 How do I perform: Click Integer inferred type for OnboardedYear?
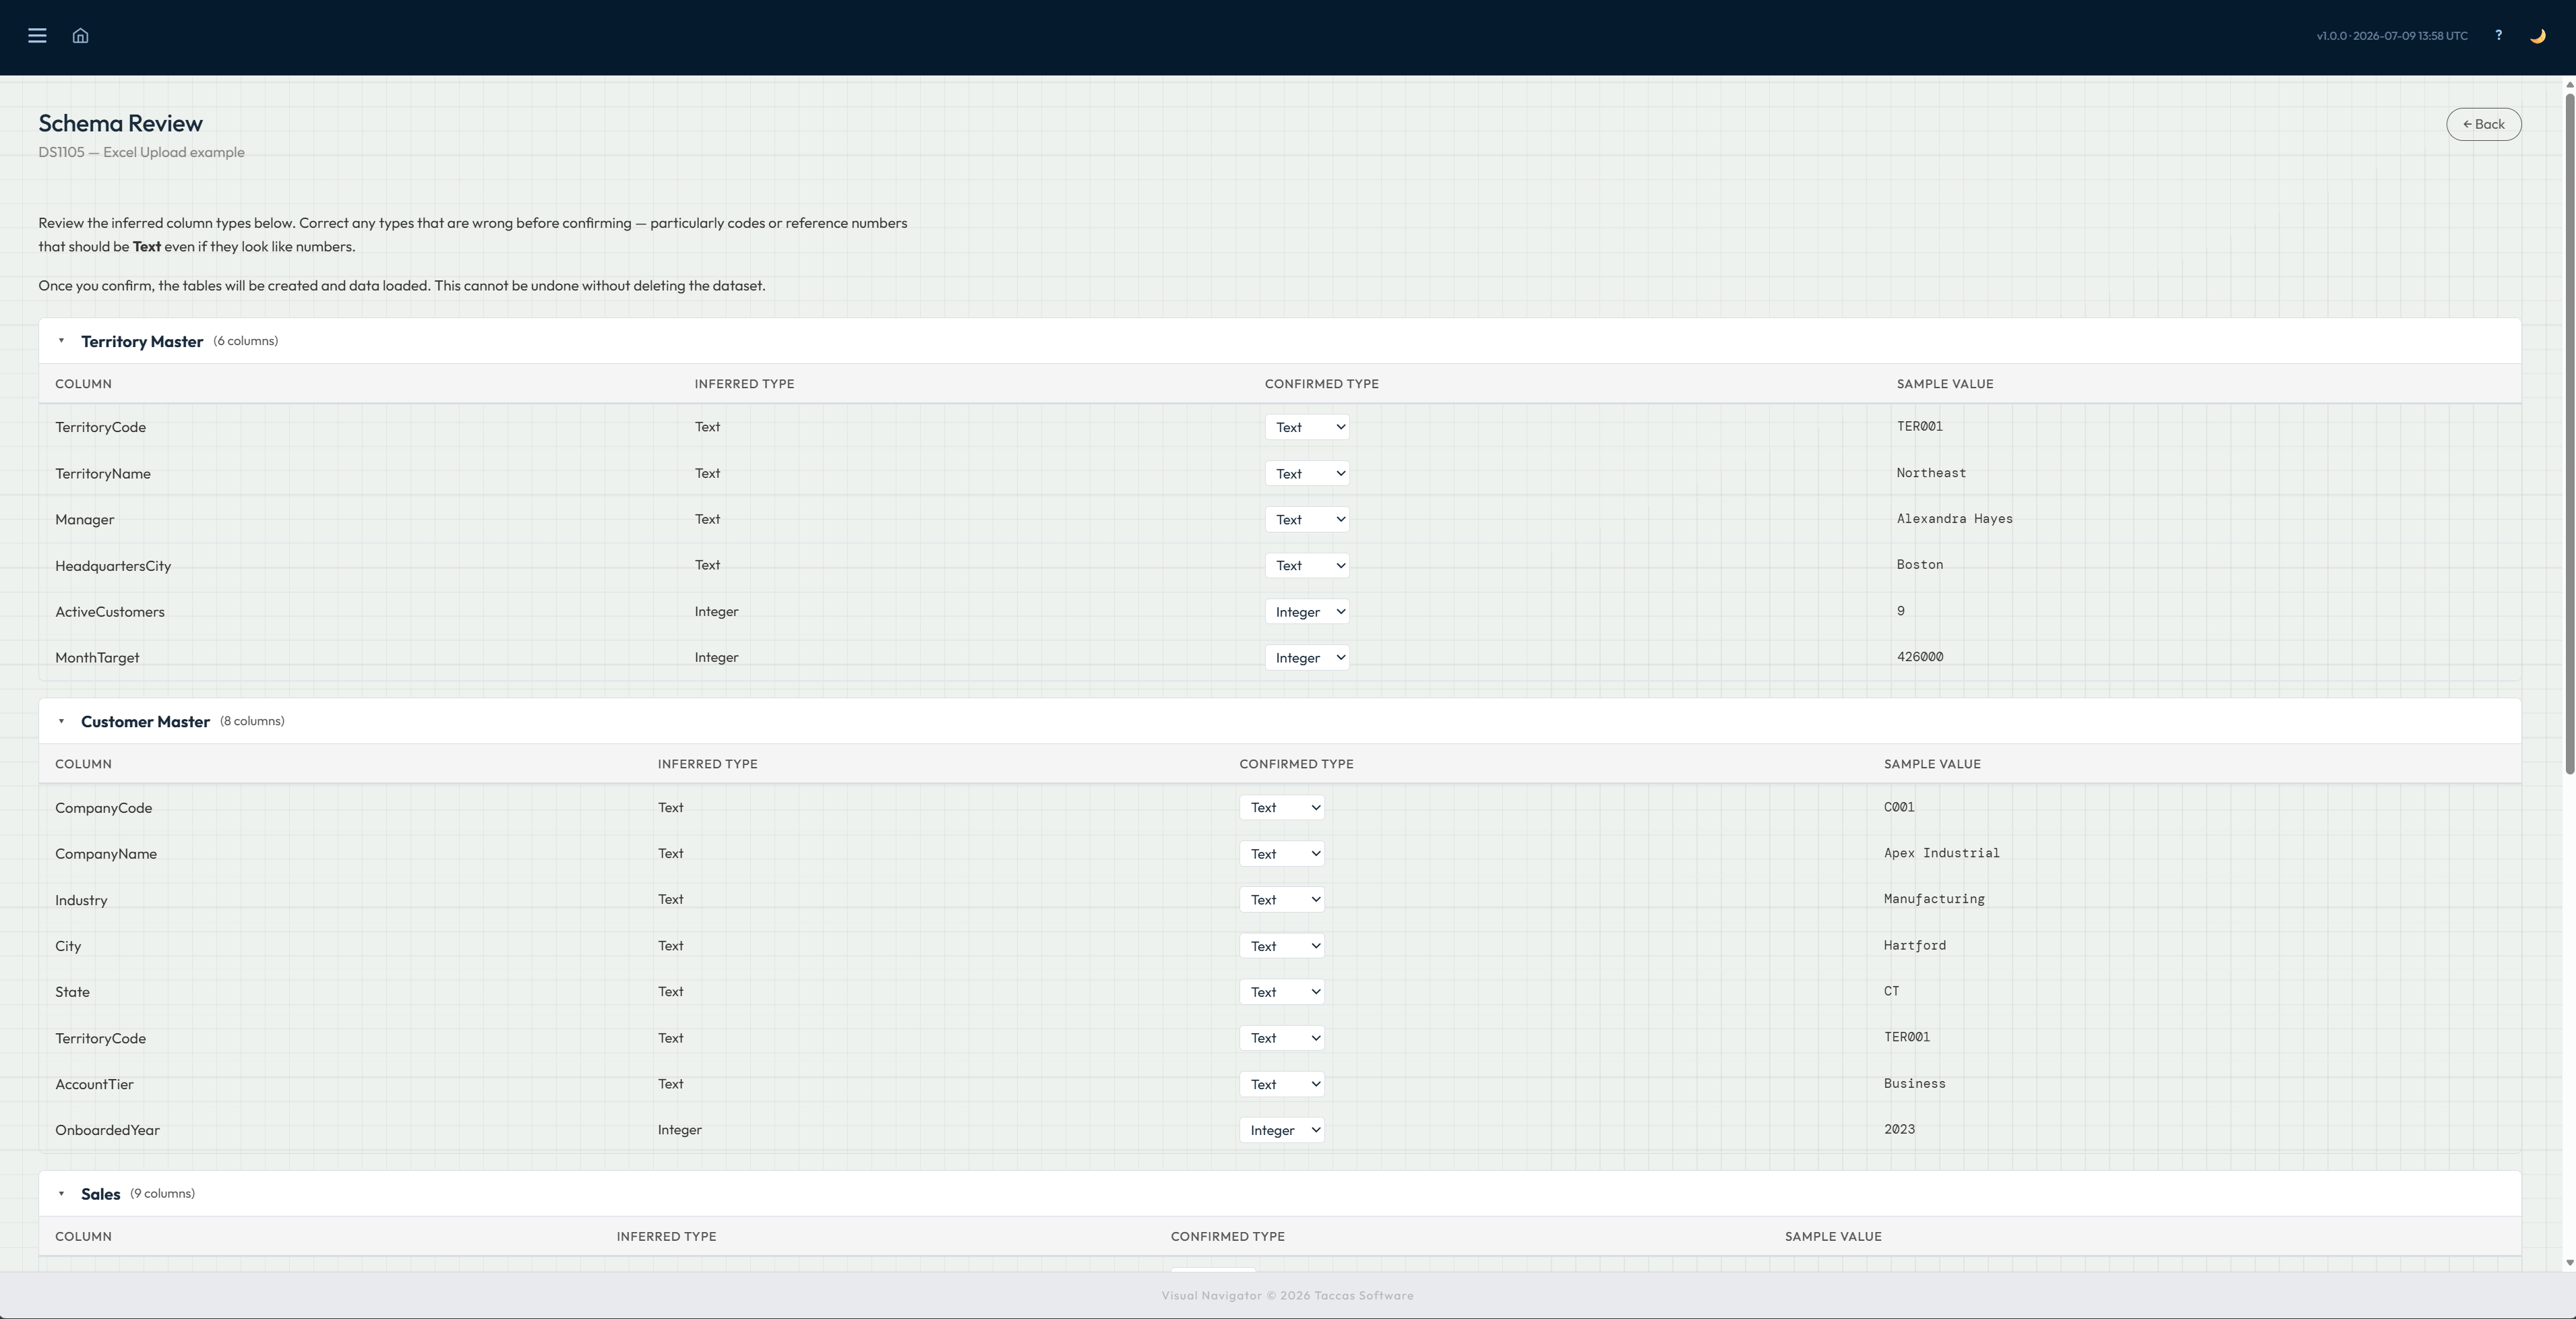(680, 1130)
